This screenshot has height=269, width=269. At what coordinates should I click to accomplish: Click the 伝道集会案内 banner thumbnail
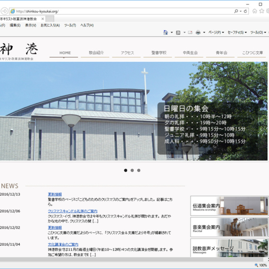pos(229,206)
